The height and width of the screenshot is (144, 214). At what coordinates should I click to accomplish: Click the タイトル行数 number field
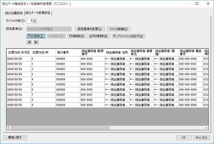(30, 21)
